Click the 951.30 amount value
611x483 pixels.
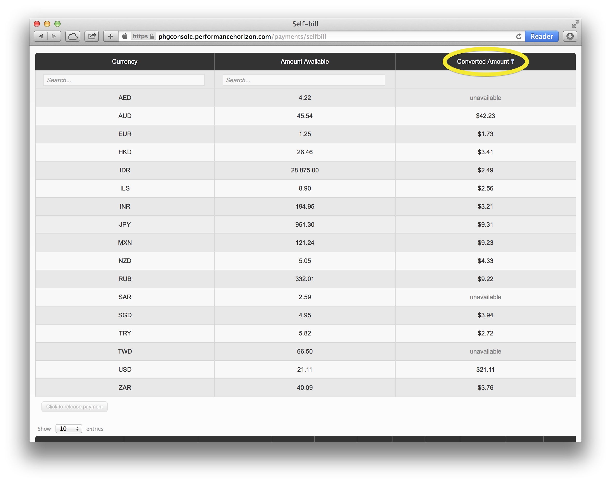pyautogui.click(x=305, y=224)
